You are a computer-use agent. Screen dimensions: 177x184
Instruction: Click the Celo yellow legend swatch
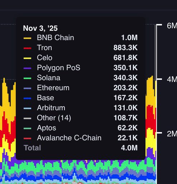28,58
